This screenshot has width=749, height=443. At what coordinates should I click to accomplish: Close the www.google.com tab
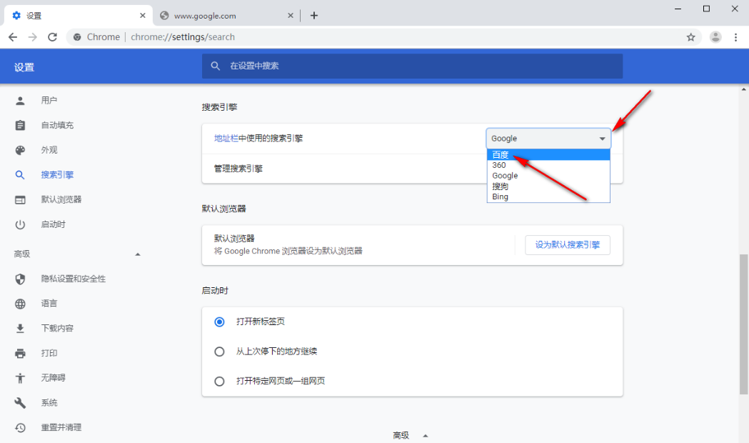coord(291,16)
